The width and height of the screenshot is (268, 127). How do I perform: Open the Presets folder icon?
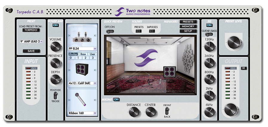[x=139, y=31]
